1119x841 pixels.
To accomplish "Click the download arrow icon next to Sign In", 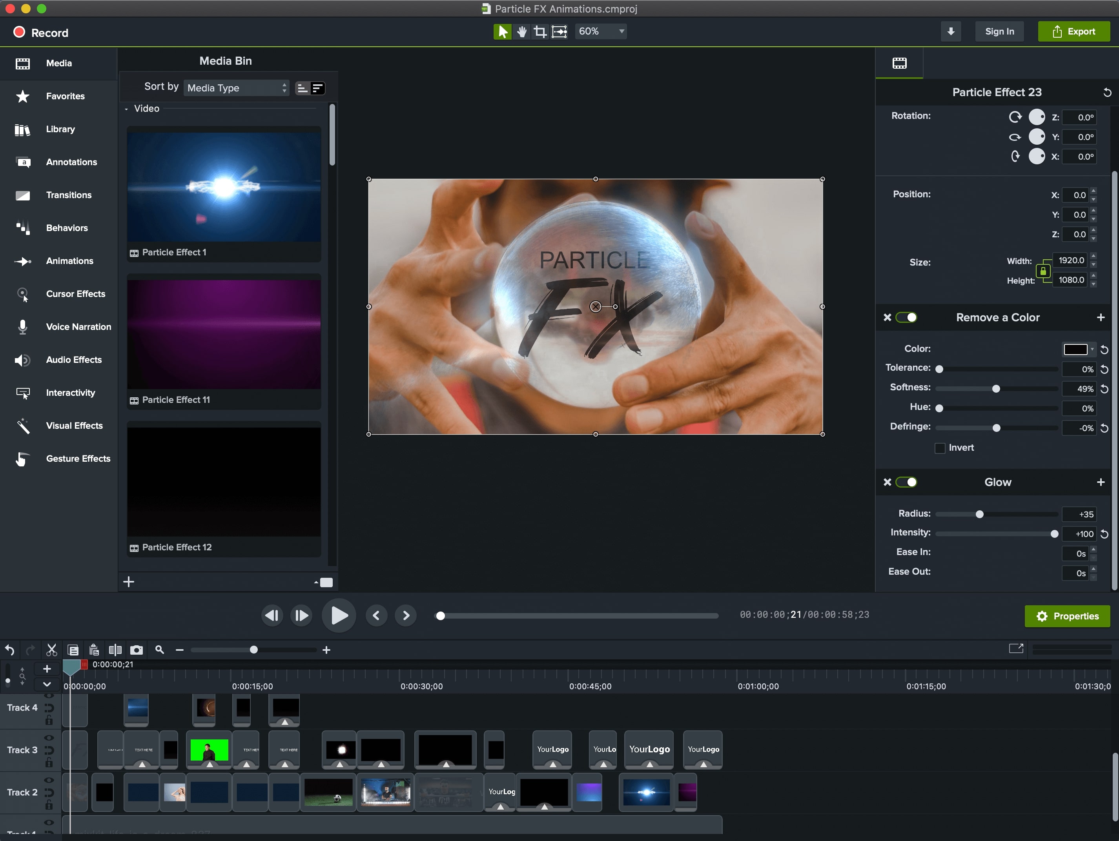I will pyautogui.click(x=951, y=31).
